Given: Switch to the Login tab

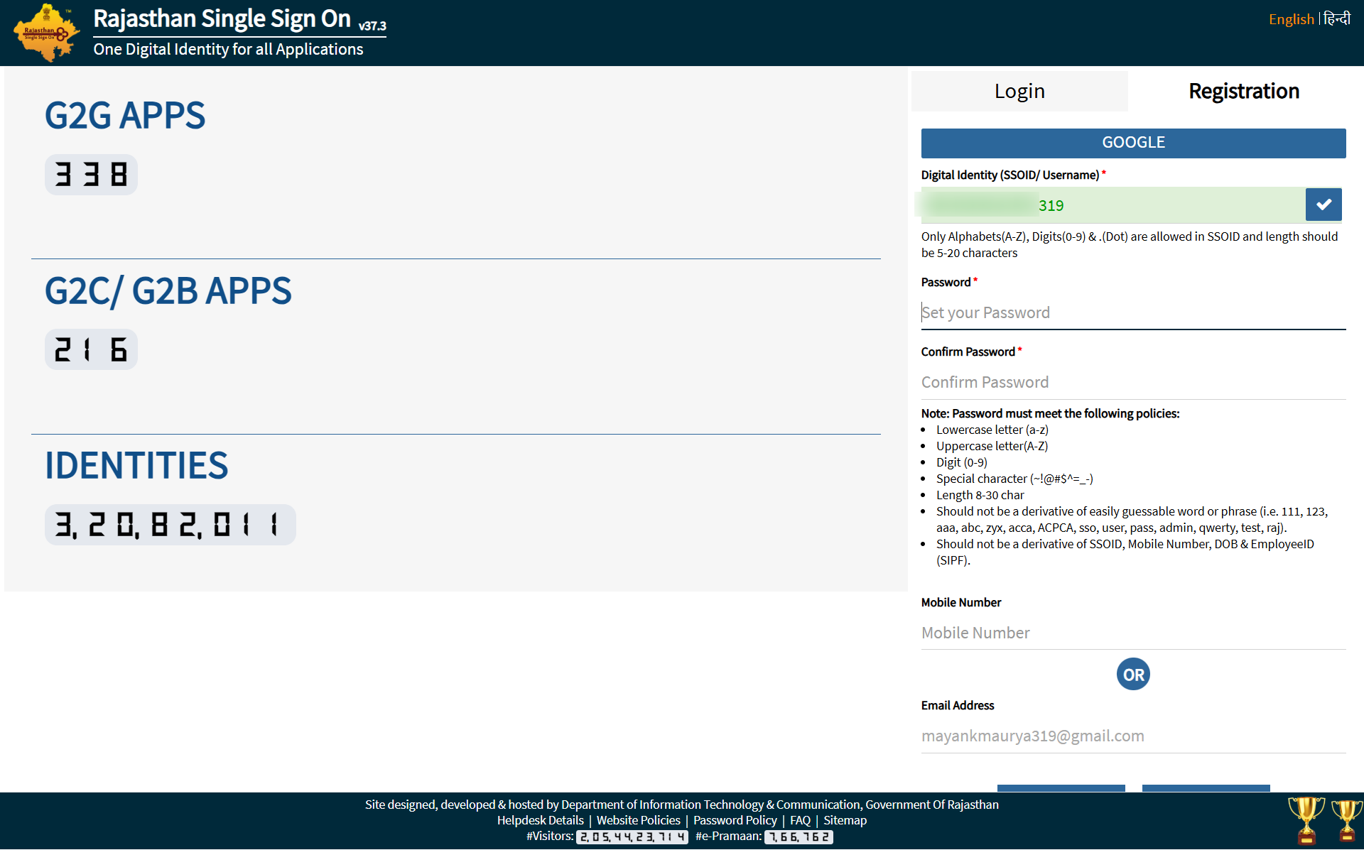Looking at the screenshot, I should click(x=1019, y=91).
